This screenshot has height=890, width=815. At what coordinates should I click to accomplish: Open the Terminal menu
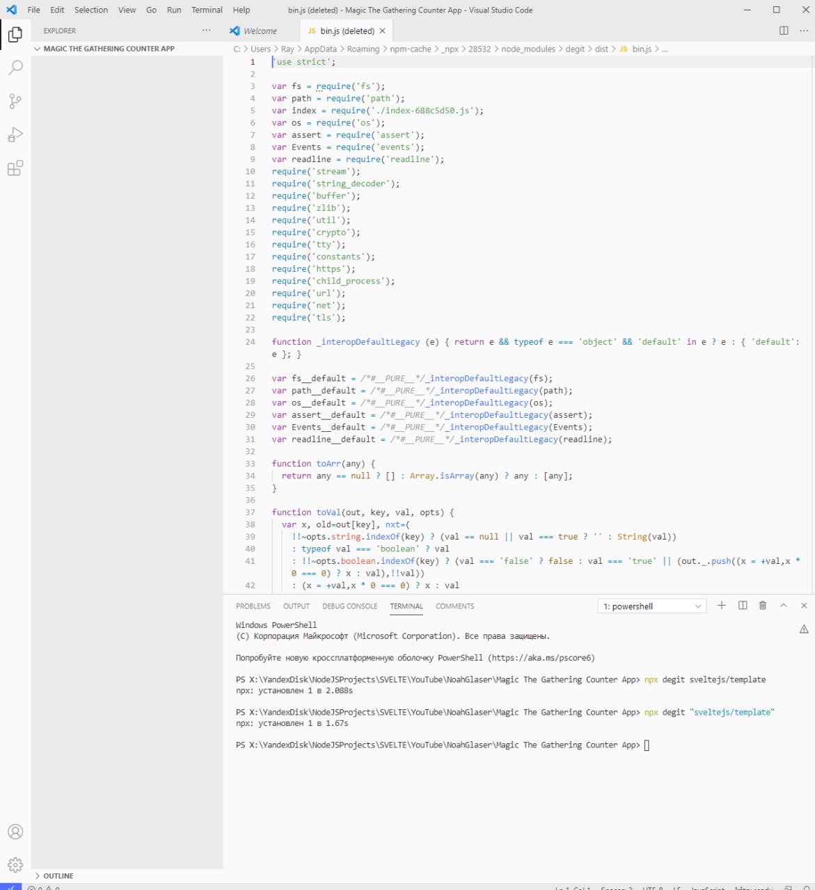(x=207, y=10)
